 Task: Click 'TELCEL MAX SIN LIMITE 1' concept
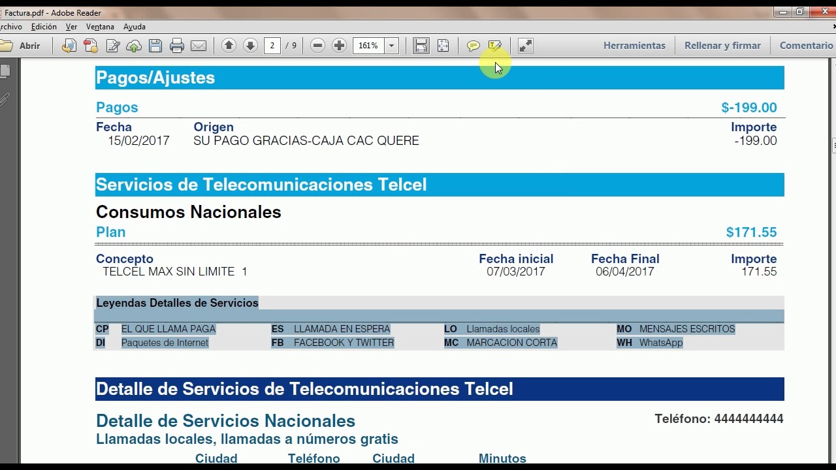coord(175,272)
